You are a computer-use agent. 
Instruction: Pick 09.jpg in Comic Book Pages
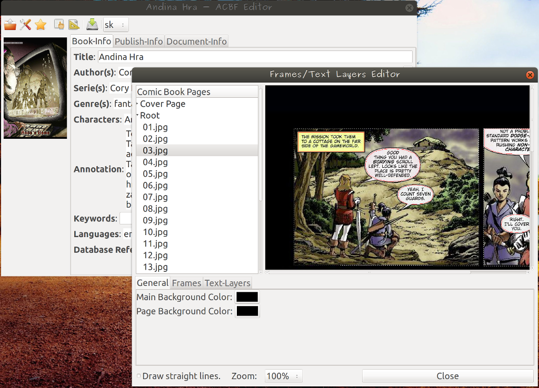[155, 220]
